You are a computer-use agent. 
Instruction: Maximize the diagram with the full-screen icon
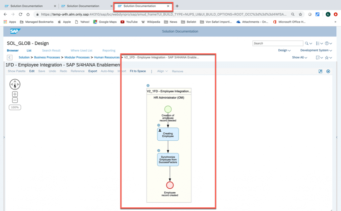pyautogui.click(x=320, y=71)
